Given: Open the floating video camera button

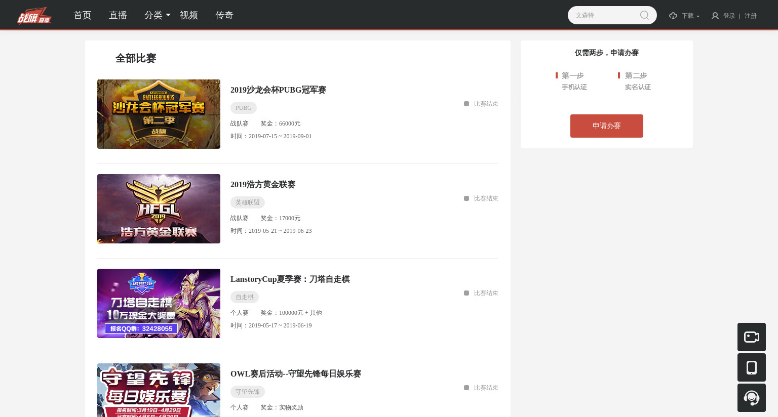Looking at the screenshot, I should point(752,337).
